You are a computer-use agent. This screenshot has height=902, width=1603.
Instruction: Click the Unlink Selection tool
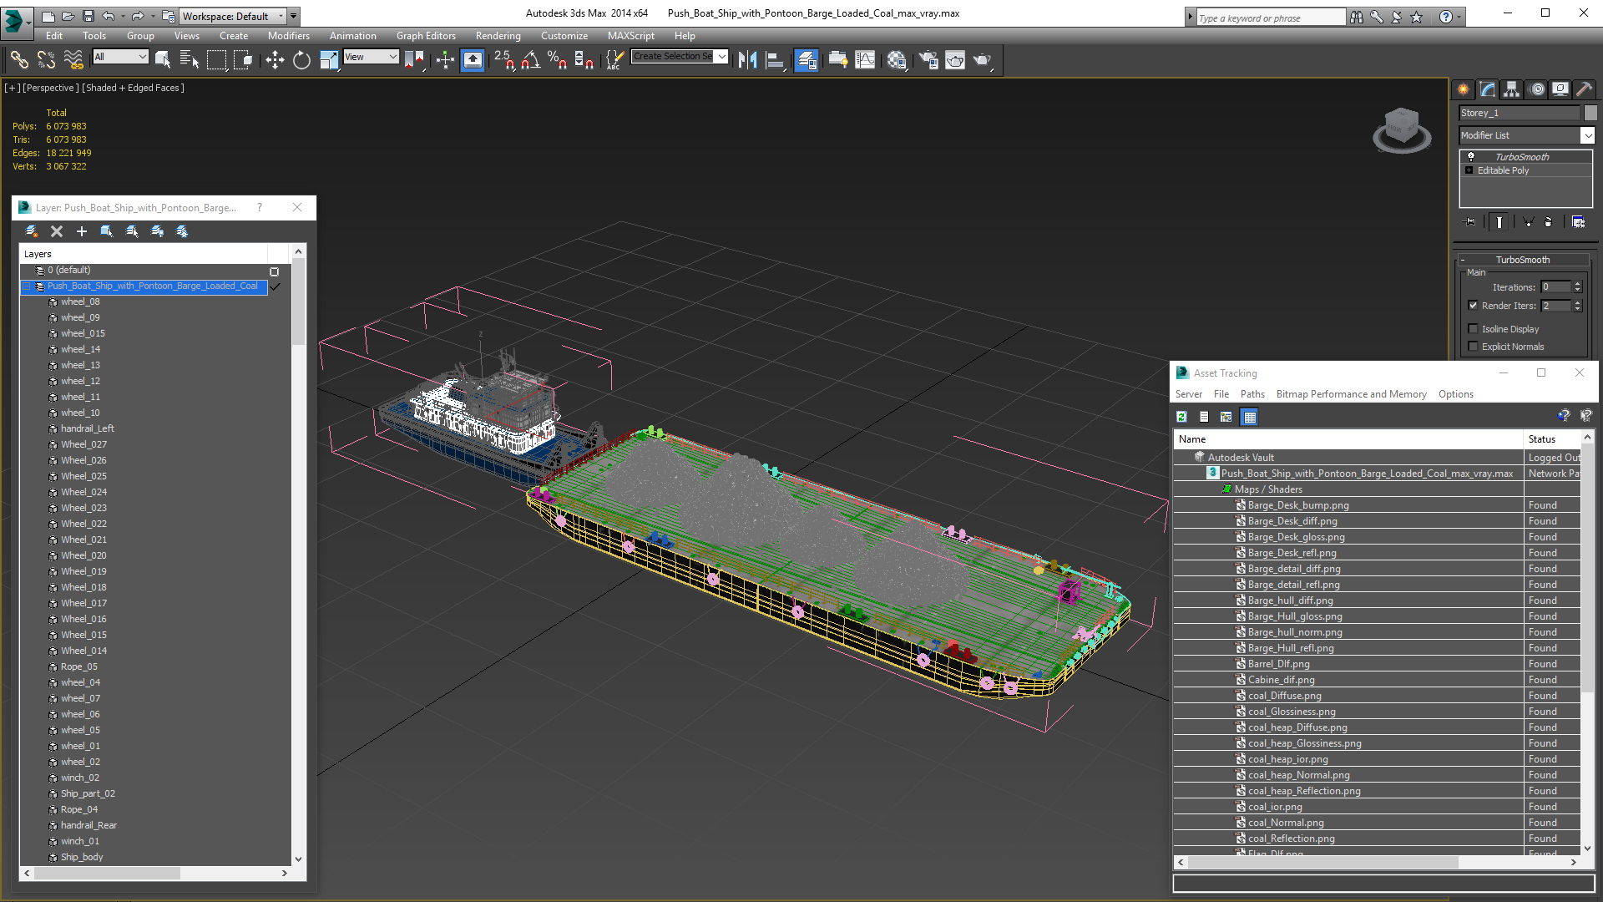(46, 59)
